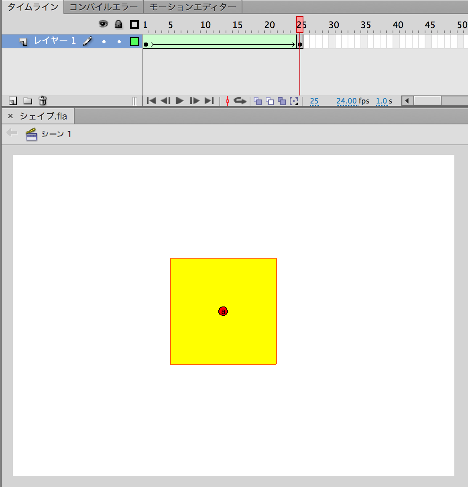Open the モーションエディター tab
This screenshot has width=468, height=487.
tap(193, 7)
